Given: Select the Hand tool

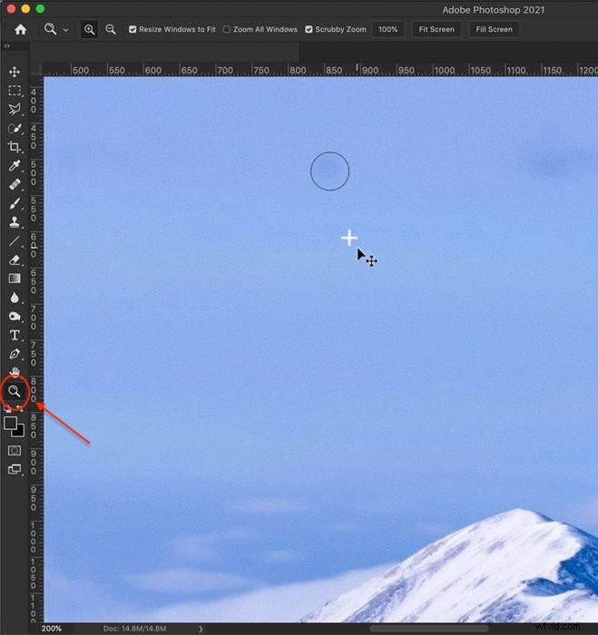Looking at the screenshot, I should tap(15, 371).
